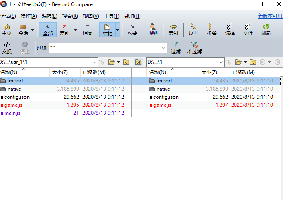Toggle the Structure (结构) view button
The width and height of the screenshot is (283, 200).
[x=107, y=30]
